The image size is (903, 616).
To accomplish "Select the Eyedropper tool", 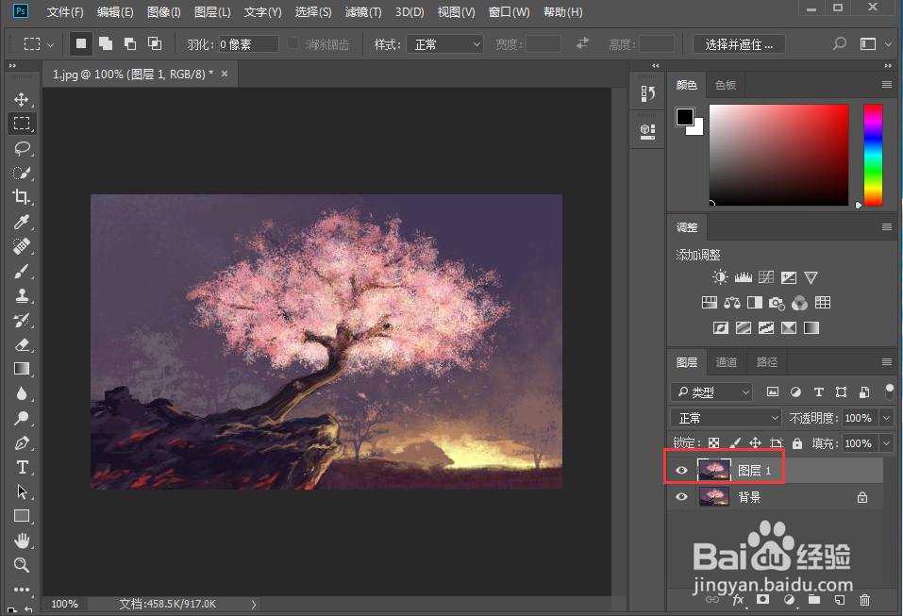I will pos(22,222).
